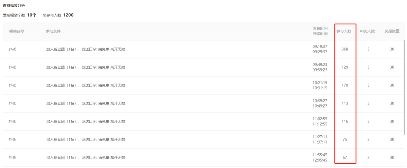Click participant count 170

pos(345,85)
